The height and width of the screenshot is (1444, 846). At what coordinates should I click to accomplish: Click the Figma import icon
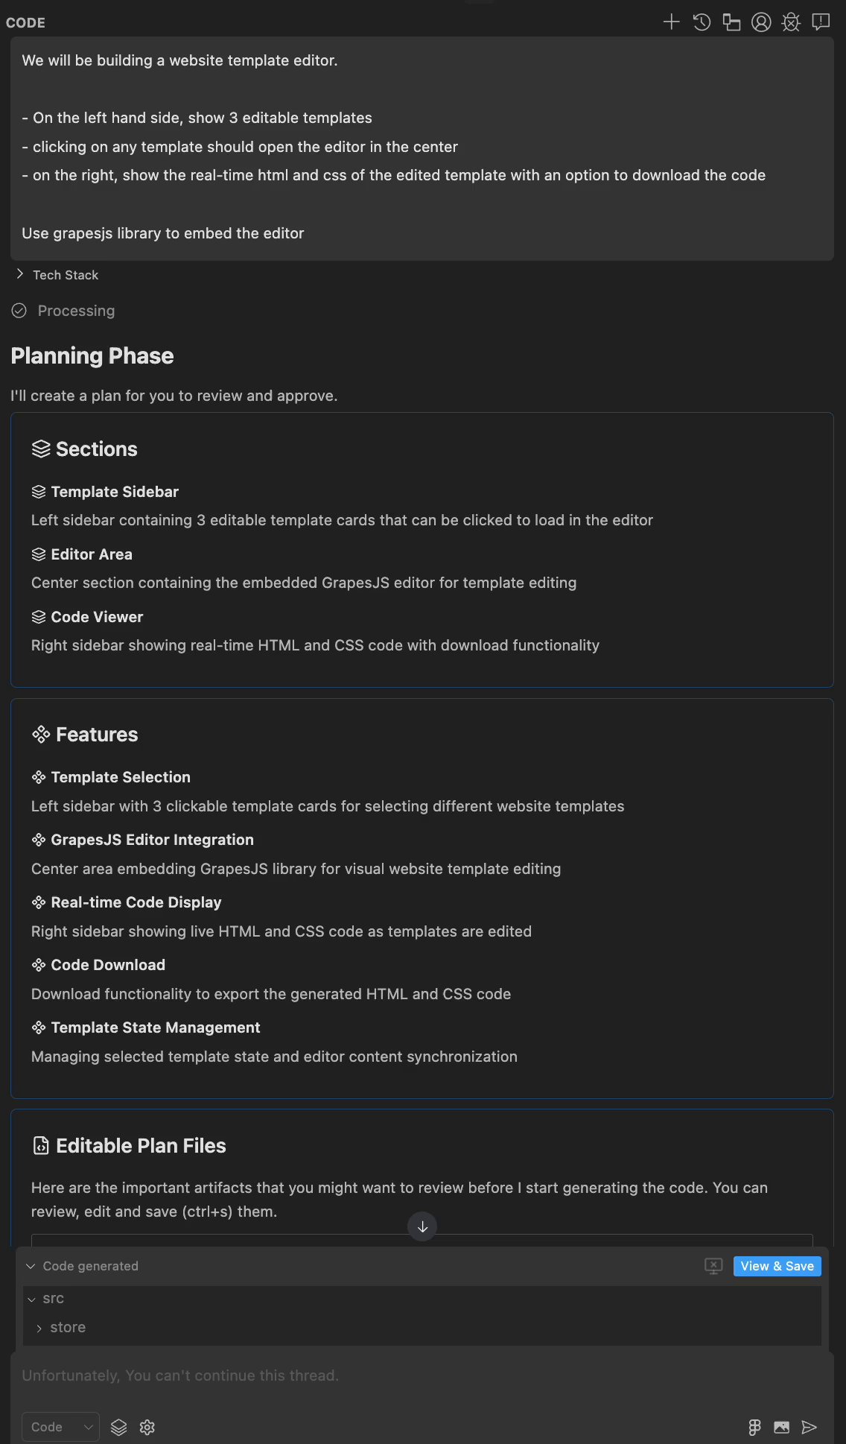754,1427
